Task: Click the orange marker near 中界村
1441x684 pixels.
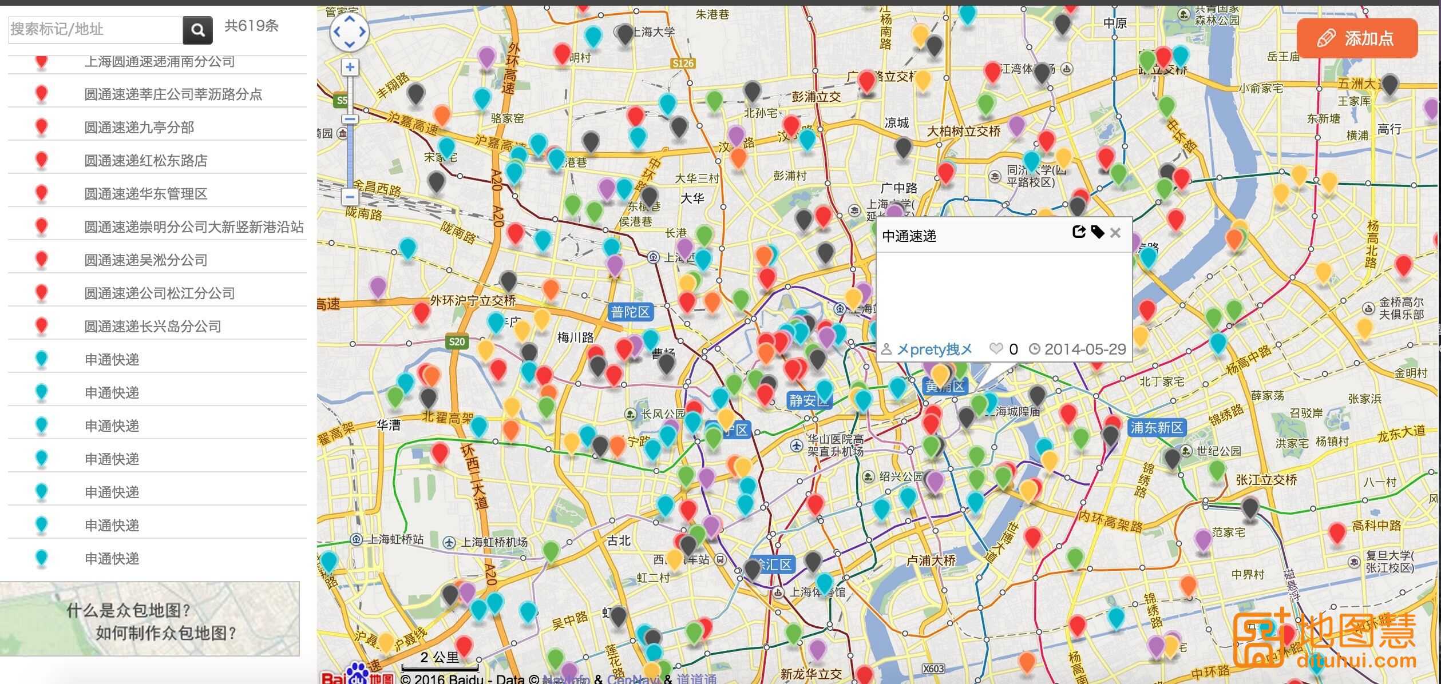Action: pos(1189,587)
